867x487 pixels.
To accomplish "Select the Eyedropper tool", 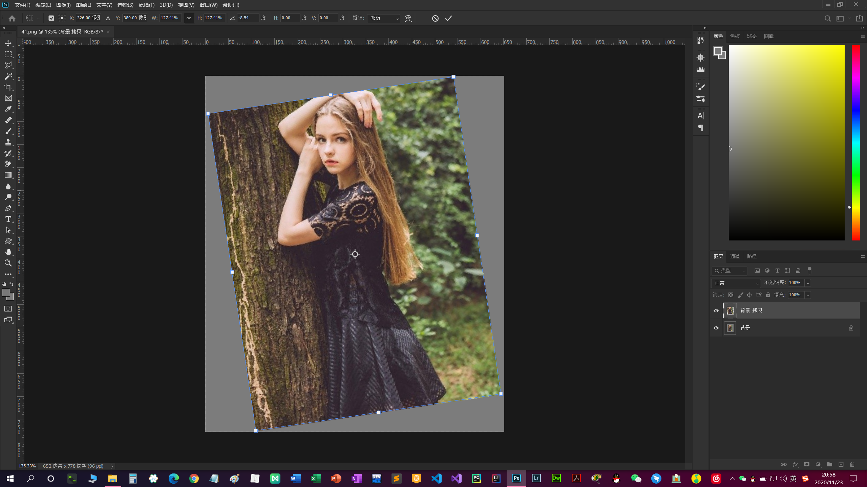I will 8,109.
